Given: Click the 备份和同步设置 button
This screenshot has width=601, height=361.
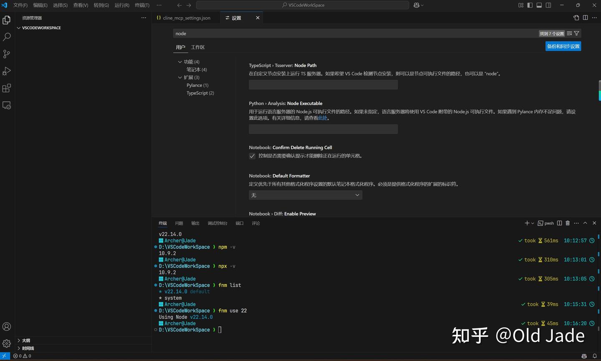Looking at the screenshot, I should (x=563, y=46).
